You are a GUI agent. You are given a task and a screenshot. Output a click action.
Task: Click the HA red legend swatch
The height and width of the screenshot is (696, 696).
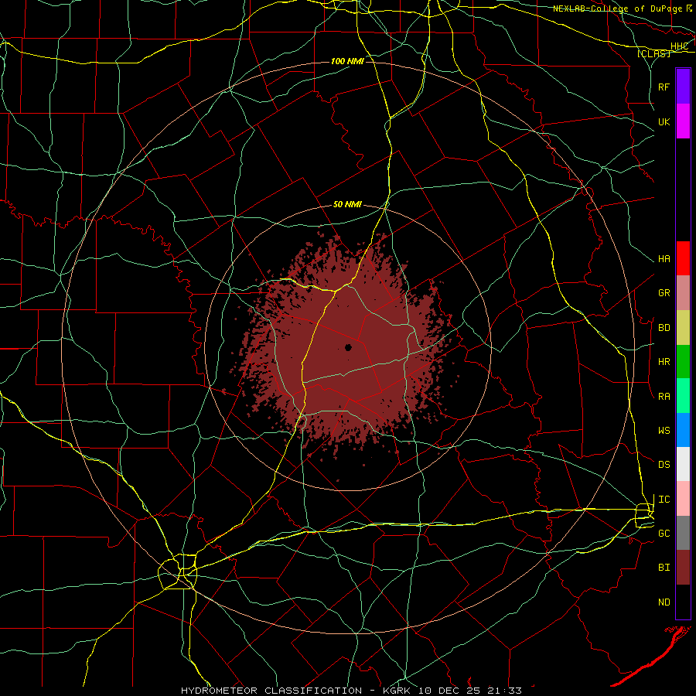tap(683, 258)
